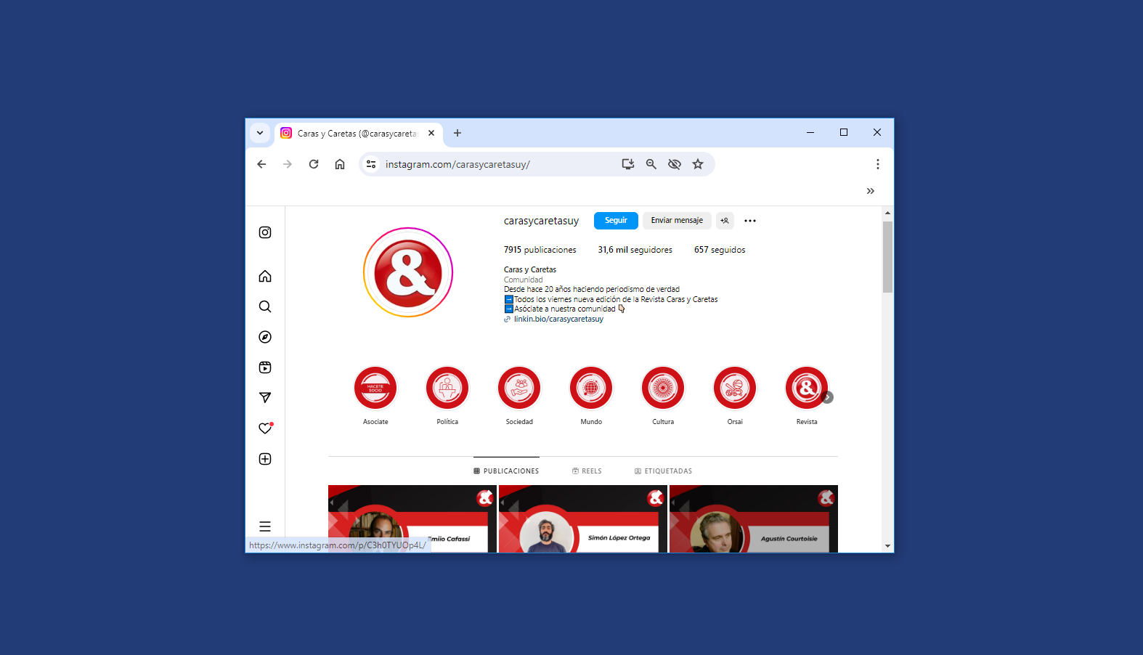This screenshot has width=1143, height=655.
Task: Open the Simón López Ortega post thumbnail
Action: click(x=582, y=519)
